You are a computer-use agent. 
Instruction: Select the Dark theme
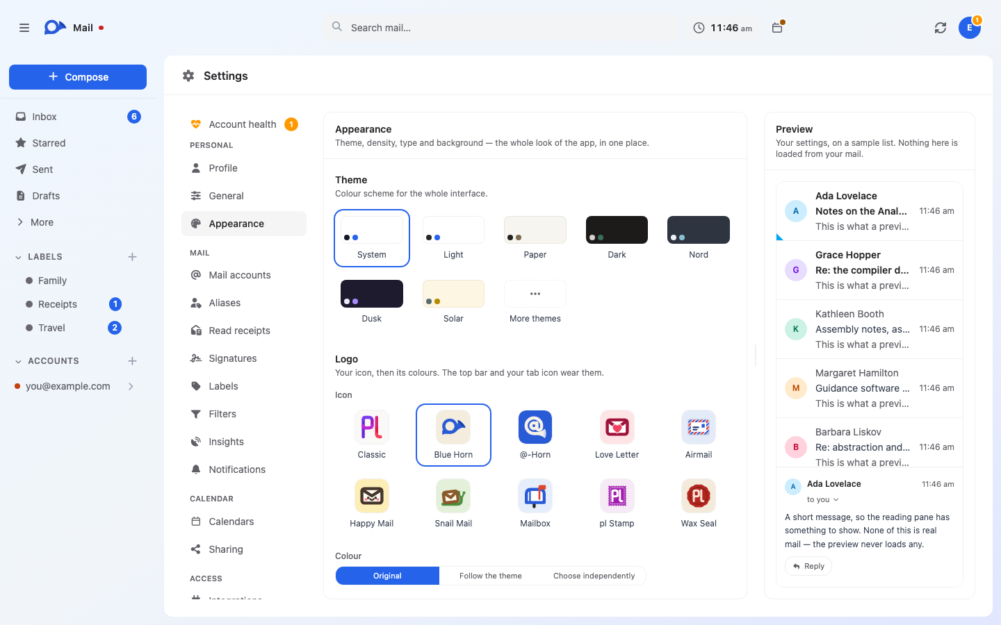617,238
